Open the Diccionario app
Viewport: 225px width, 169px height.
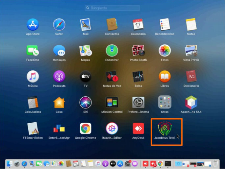point(191,77)
